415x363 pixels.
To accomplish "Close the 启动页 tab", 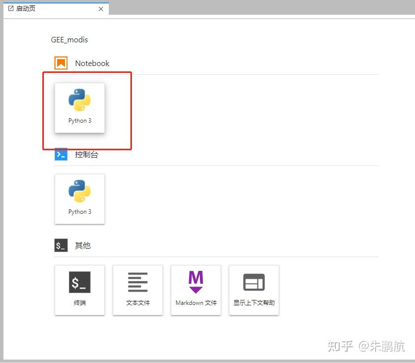I will click(101, 9).
